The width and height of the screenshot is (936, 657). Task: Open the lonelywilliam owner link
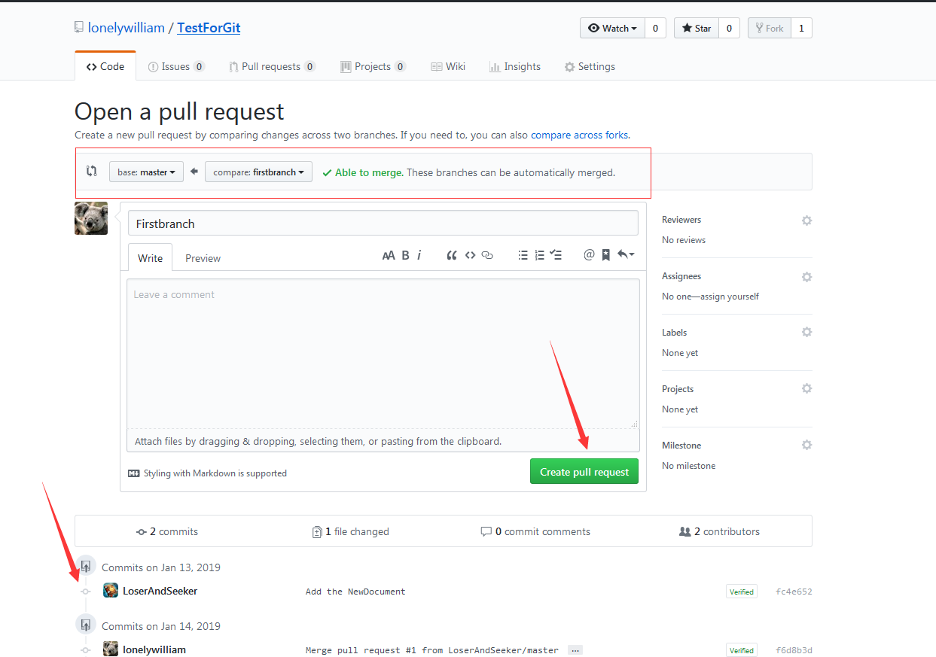click(126, 28)
